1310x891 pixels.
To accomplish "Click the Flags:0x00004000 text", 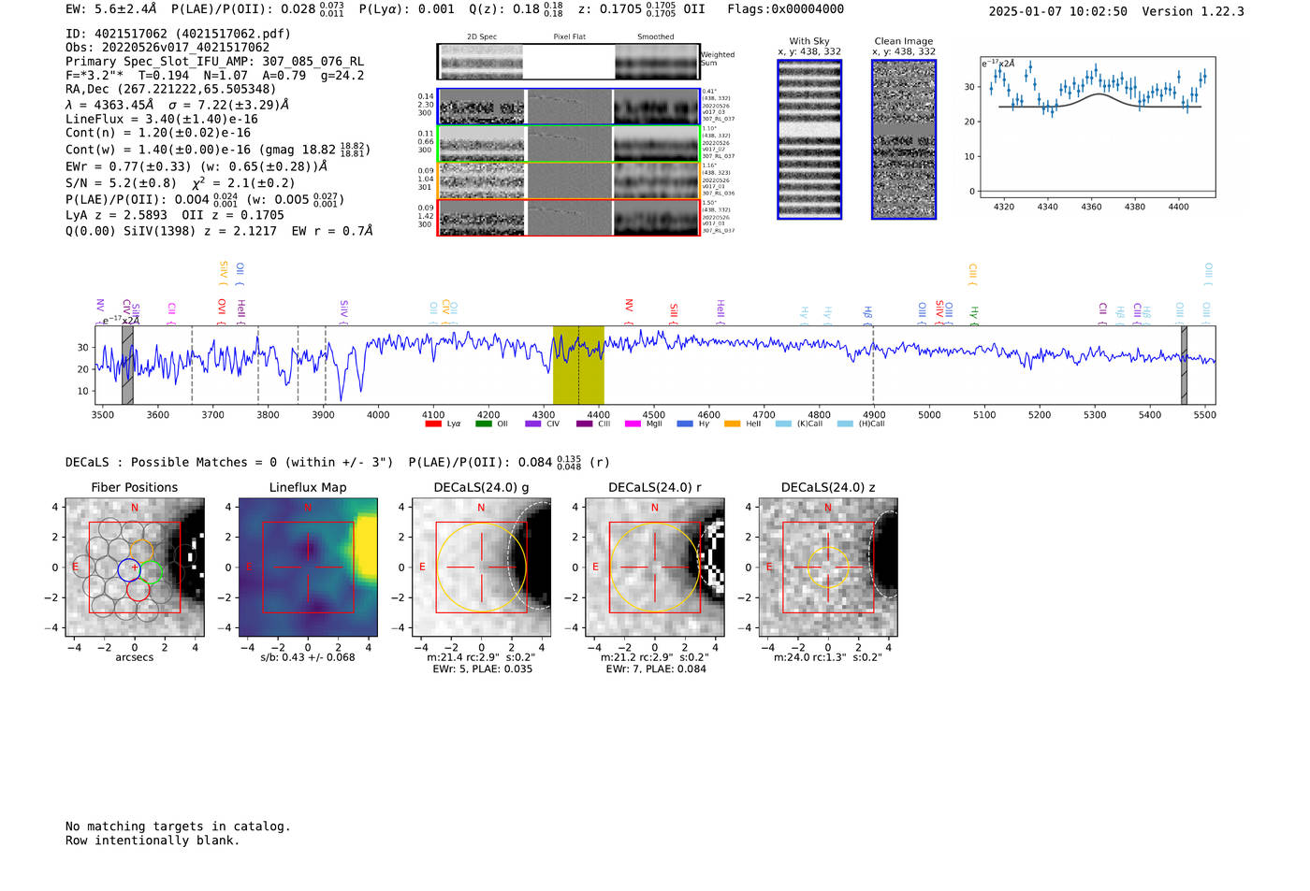I will click(x=786, y=9).
